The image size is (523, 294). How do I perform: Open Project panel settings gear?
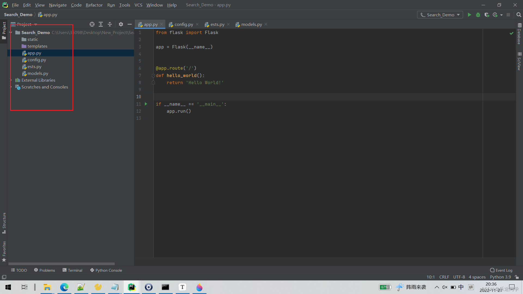pyautogui.click(x=121, y=24)
